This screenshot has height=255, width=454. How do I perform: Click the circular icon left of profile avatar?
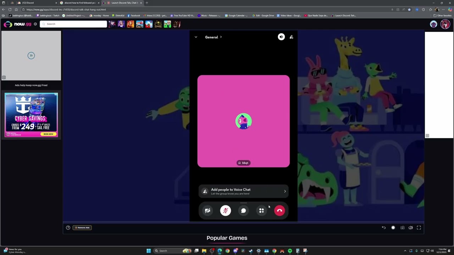(433, 24)
